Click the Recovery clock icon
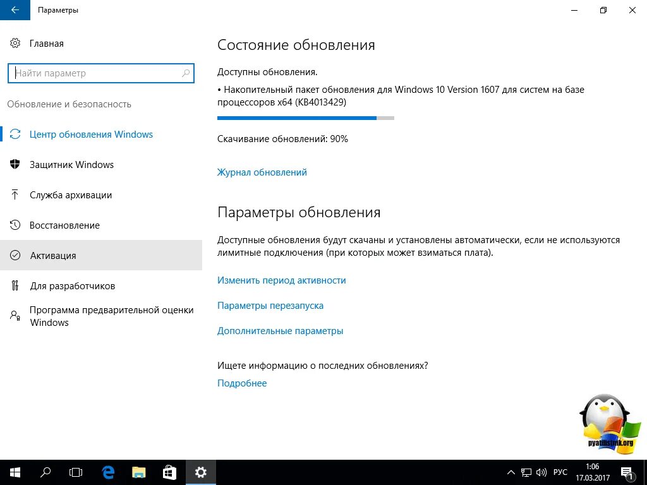 (x=15, y=225)
